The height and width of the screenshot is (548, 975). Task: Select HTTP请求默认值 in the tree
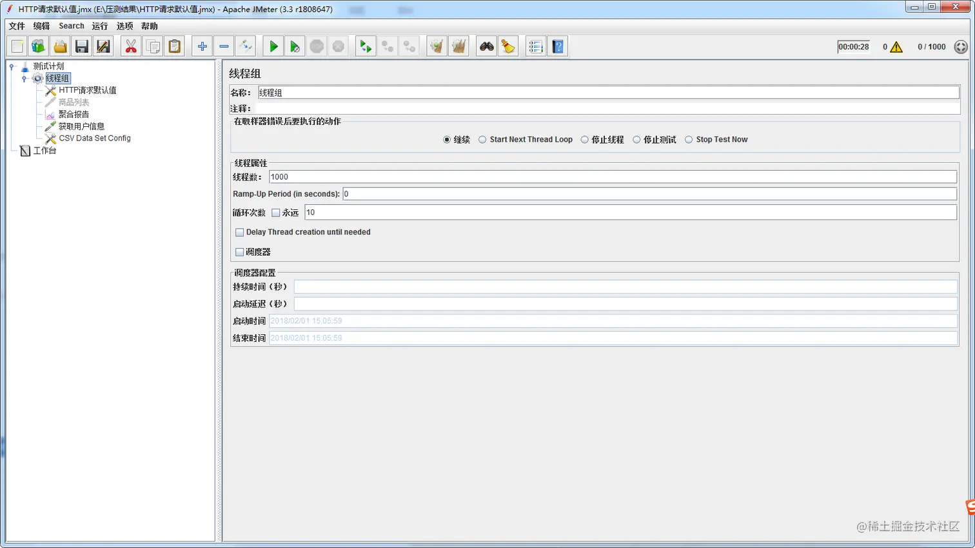pos(88,91)
